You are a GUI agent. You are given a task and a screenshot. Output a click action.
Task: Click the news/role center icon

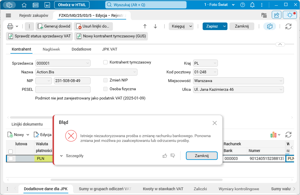(x=35, y=5)
